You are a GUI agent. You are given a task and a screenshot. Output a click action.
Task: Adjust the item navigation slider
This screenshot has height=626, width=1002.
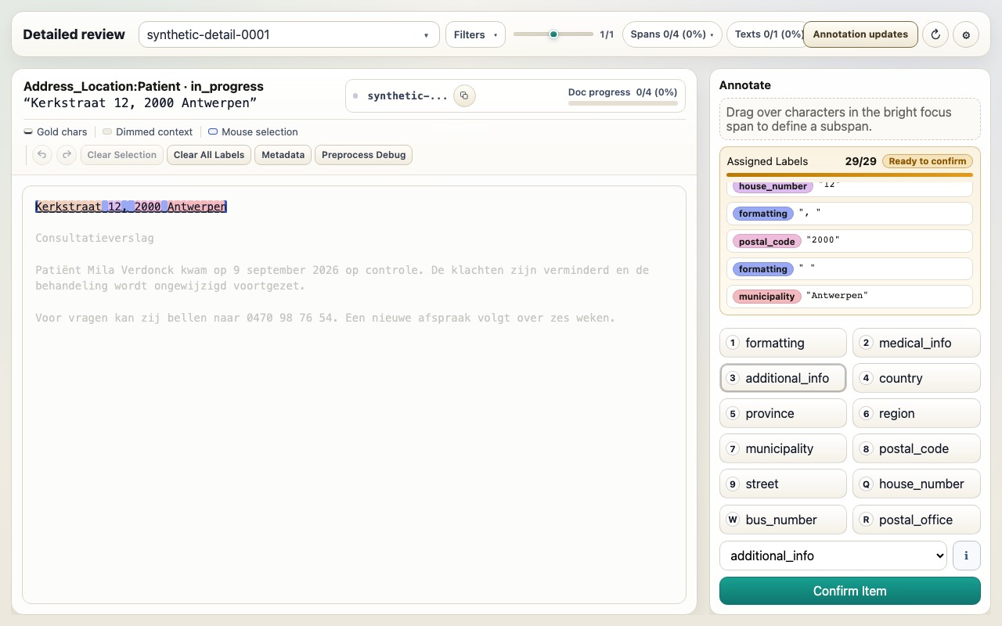[x=553, y=34]
